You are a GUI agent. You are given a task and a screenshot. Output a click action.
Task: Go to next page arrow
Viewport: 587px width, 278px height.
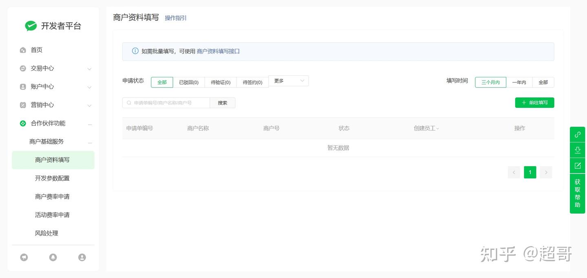pos(546,172)
